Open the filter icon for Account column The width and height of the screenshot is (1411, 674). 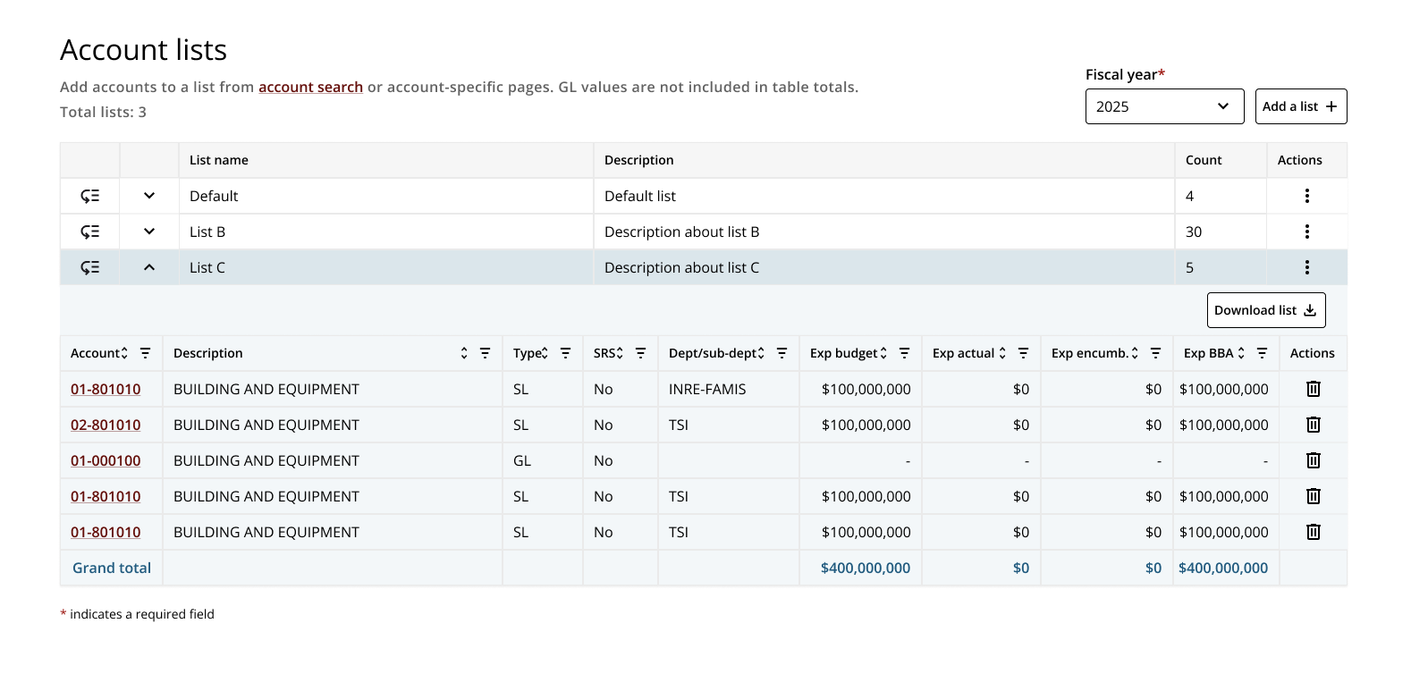pyautogui.click(x=145, y=353)
